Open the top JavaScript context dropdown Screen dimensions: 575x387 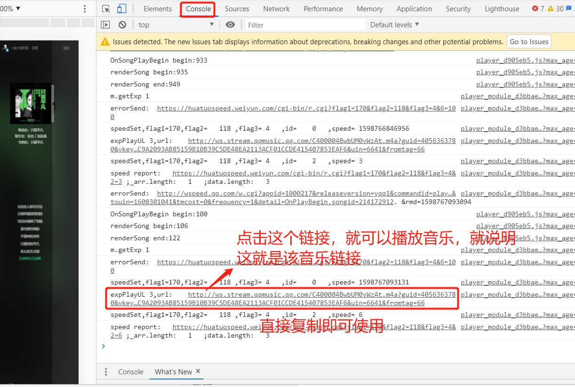click(176, 25)
